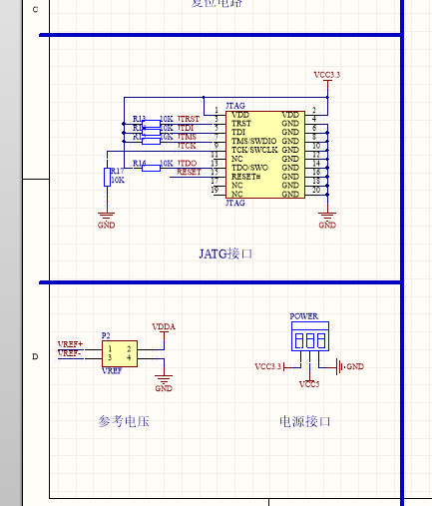This screenshot has height=506, width=432.
Task: Click the RESET# pin name
Action: [246, 177]
